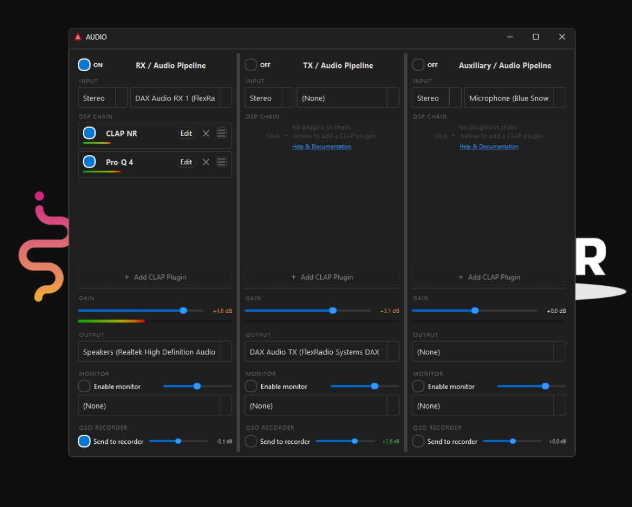The height and width of the screenshot is (507, 632).
Task: Click the Auxiliary monitor level slider
Action: coord(531,386)
